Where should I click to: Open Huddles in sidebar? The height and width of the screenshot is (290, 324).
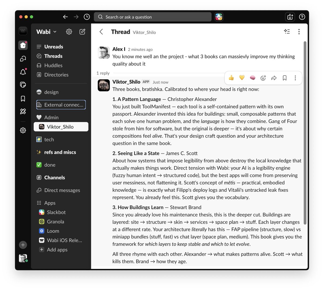pyautogui.click(x=61, y=65)
